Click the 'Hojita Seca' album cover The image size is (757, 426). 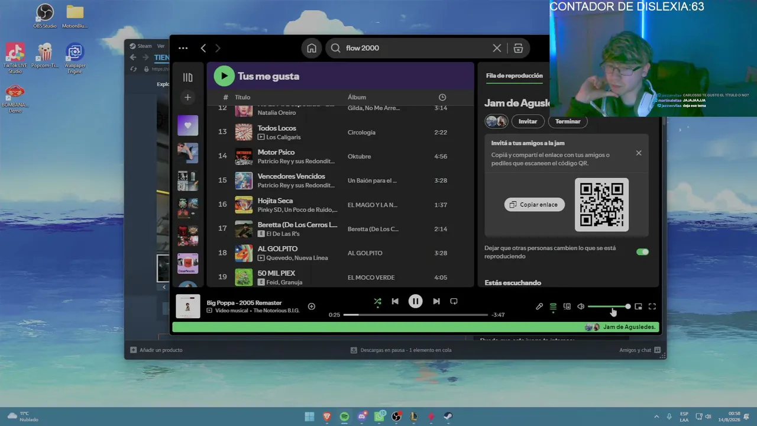[x=244, y=205]
